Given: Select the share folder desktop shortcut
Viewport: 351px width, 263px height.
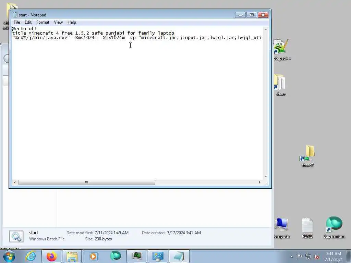Looking at the screenshot, I should [x=280, y=85].
